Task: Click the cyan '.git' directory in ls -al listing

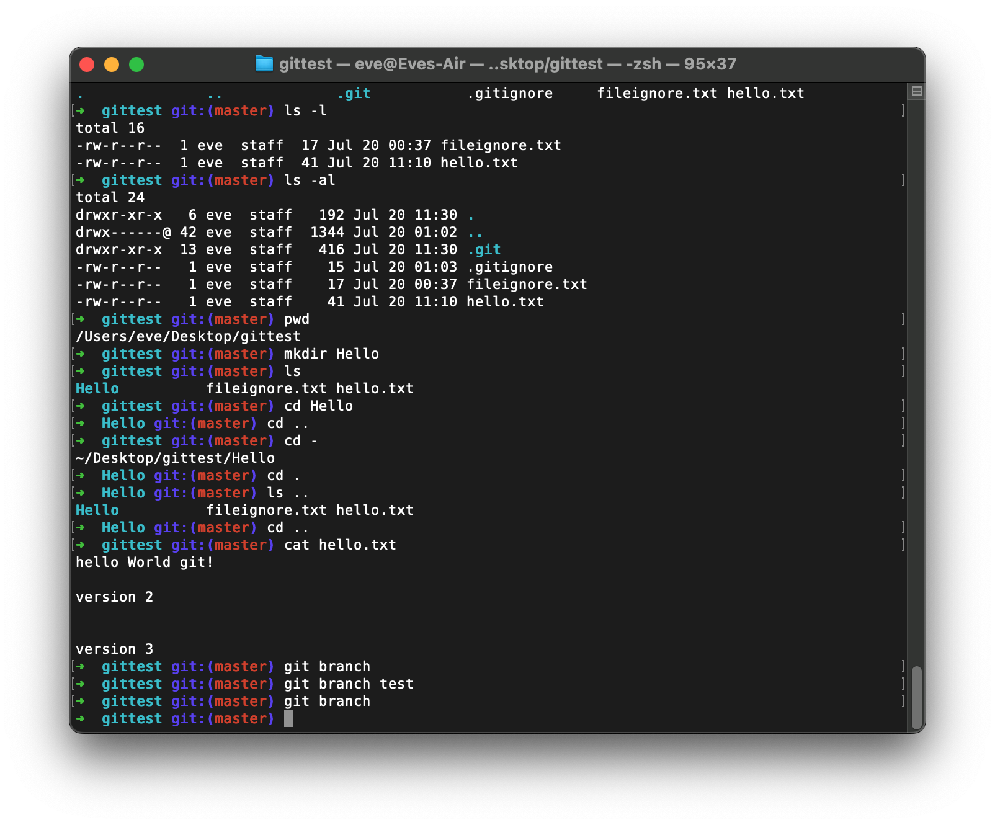Action: tap(483, 249)
